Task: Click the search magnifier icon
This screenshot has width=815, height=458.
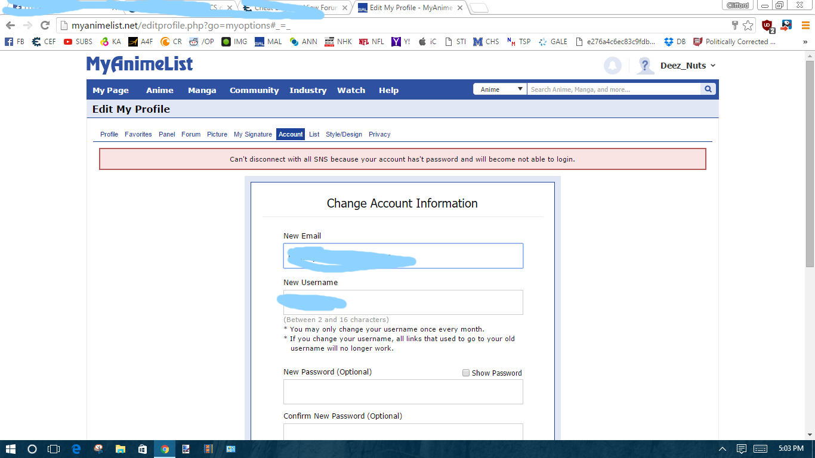Action: click(708, 89)
